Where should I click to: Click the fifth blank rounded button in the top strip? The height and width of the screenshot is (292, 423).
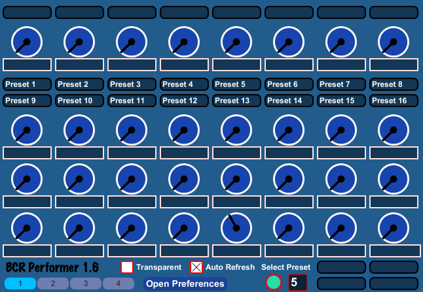tap(236, 12)
